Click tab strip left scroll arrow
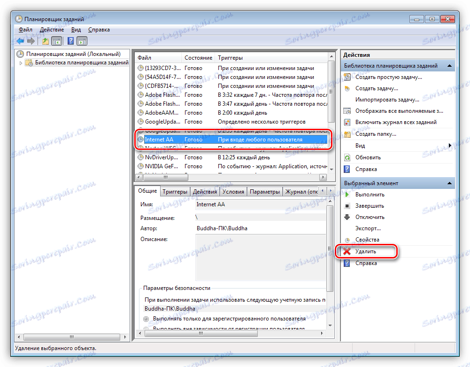This screenshot has height=367, width=470. 323,191
